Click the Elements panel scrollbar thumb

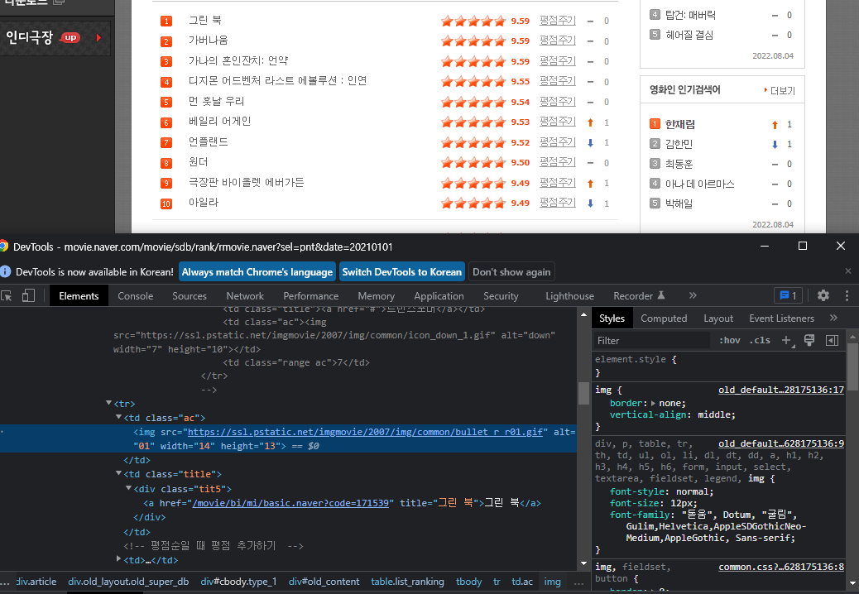[583, 392]
